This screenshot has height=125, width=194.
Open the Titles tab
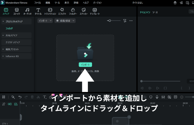pos(38,11)
